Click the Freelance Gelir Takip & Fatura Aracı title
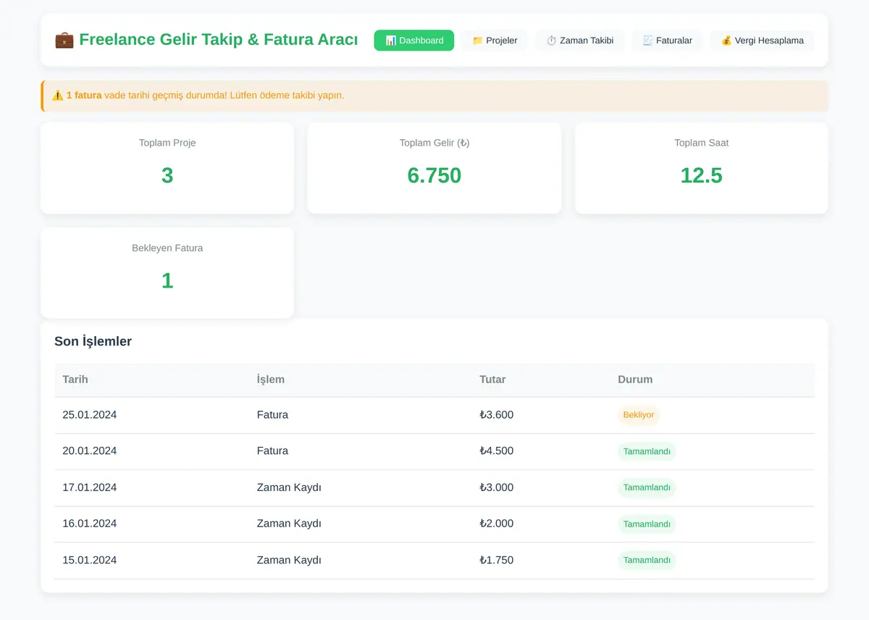Image resolution: width=869 pixels, height=620 pixels. (218, 40)
